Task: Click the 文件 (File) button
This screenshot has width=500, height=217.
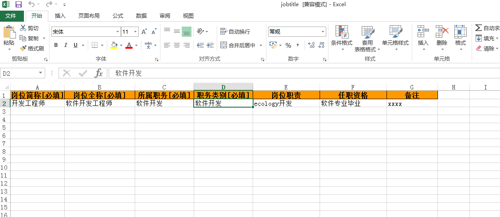Action: (x=11, y=16)
